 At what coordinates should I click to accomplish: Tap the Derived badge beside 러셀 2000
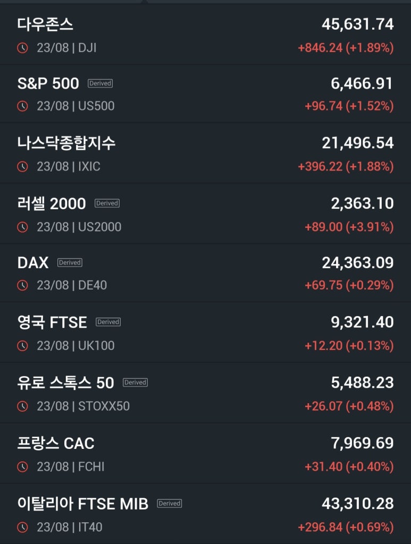pyautogui.click(x=107, y=203)
